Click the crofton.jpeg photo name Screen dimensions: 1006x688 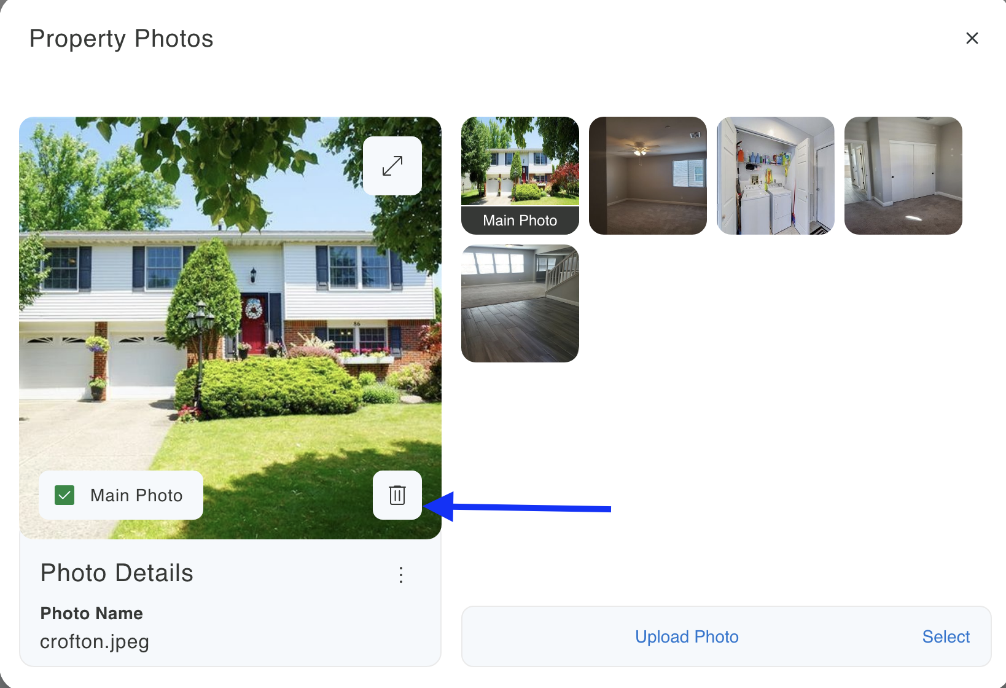pyautogui.click(x=95, y=641)
